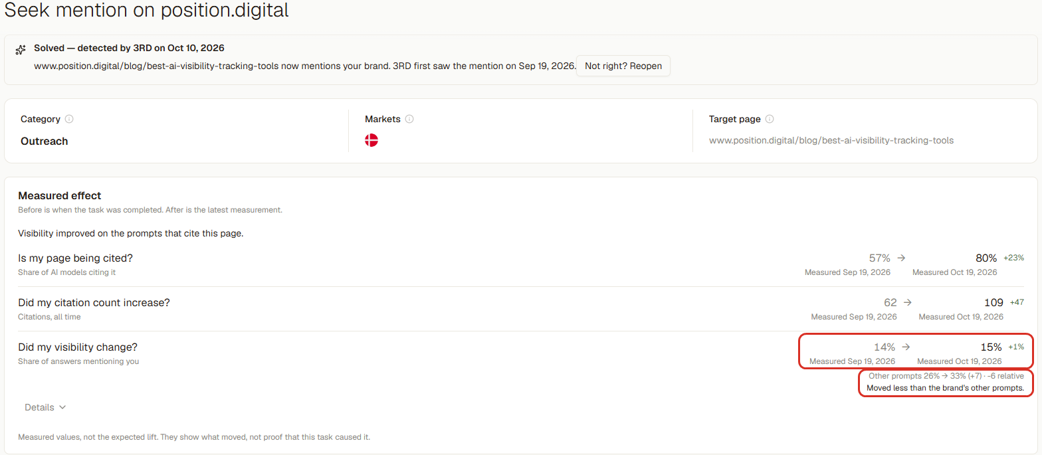
Task: Click "Measured Oct 19, 2026" under 80%
Action: pos(955,272)
